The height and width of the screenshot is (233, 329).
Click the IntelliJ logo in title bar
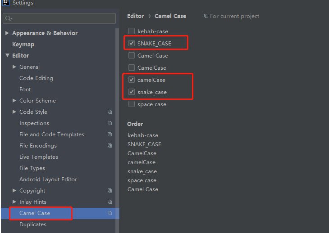(6, 3)
